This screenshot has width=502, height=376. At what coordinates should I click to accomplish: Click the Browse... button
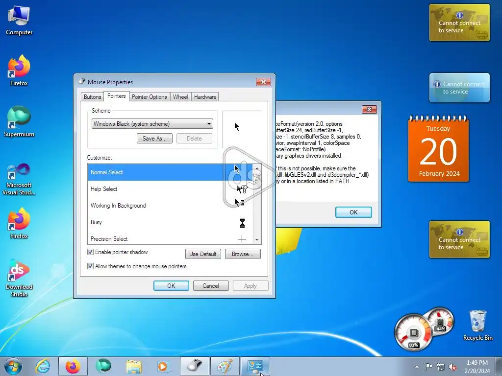243,254
